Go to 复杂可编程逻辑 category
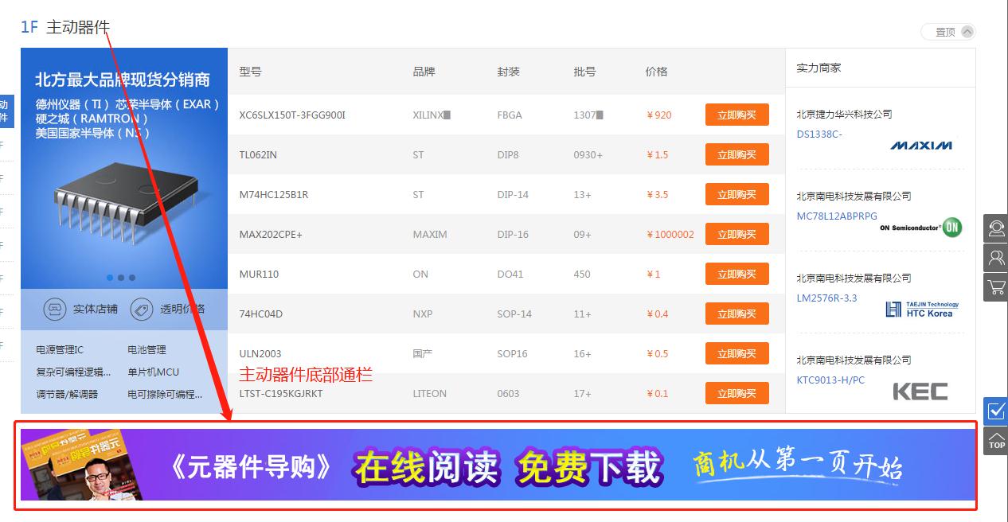This screenshot has height=522, width=1008. pos(74,372)
